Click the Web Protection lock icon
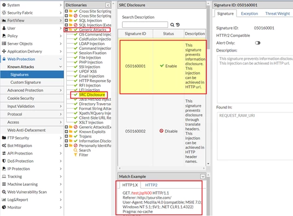The height and width of the screenshot is (216, 293). 4,59
